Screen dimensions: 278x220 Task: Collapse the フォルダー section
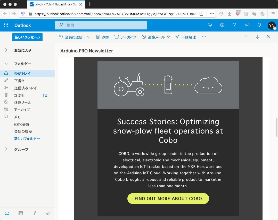pyautogui.click(x=6, y=64)
